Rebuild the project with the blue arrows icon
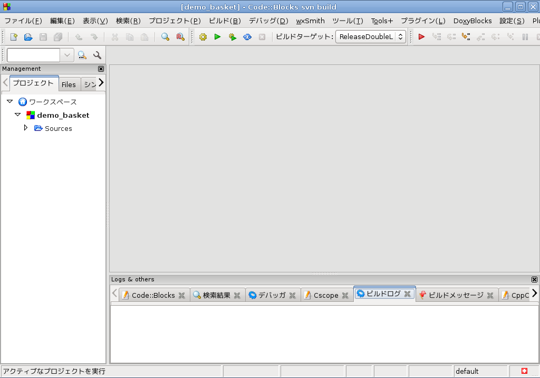 [x=247, y=36]
